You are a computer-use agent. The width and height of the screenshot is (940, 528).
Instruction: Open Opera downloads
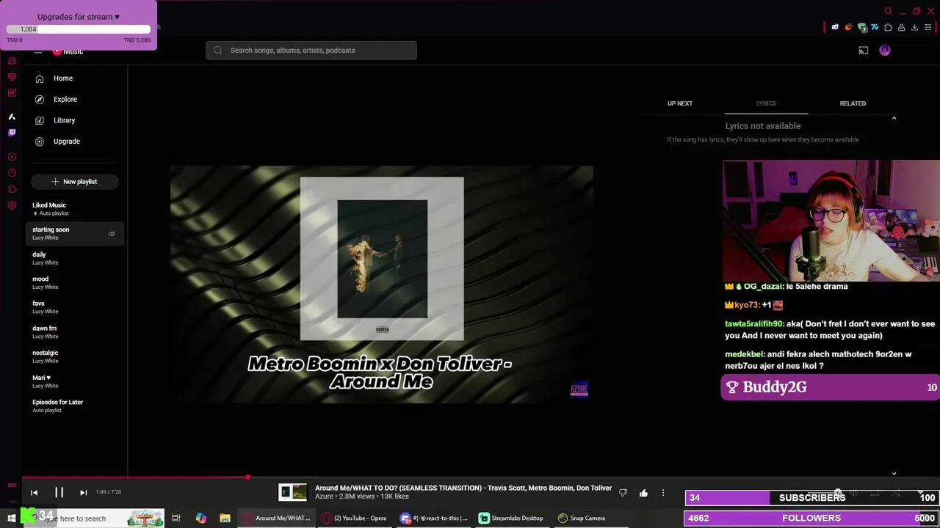coord(914,28)
